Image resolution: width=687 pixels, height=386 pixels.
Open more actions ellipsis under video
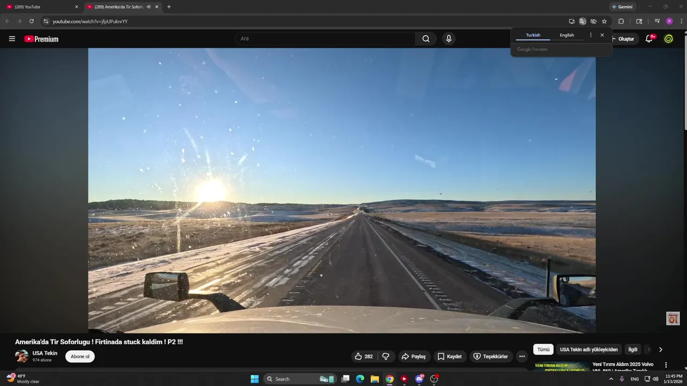pos(522,357)
